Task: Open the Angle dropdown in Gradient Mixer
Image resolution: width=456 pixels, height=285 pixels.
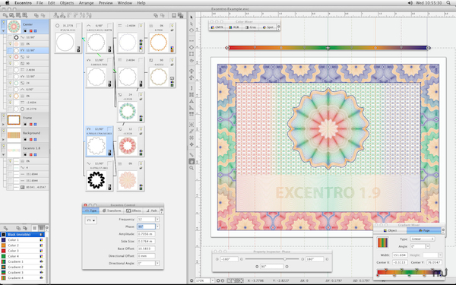Action: tap(428, 246)
